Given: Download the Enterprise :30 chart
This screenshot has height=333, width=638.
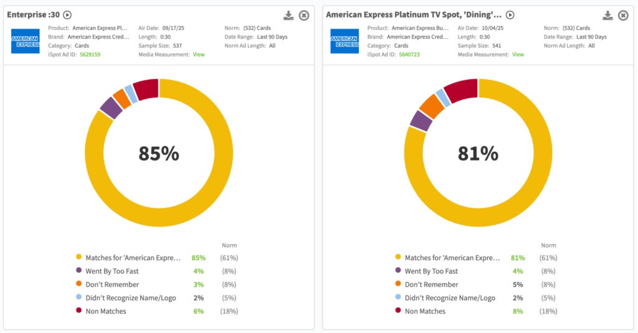Looking at the screenshot, I should point(288,15).
